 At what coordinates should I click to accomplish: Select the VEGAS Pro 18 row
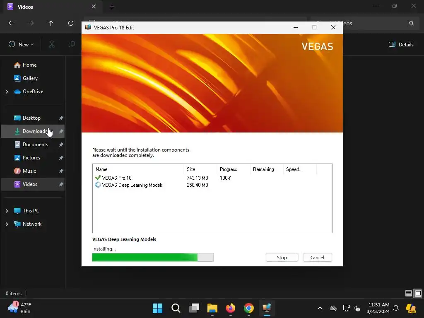tap(212, 178)
